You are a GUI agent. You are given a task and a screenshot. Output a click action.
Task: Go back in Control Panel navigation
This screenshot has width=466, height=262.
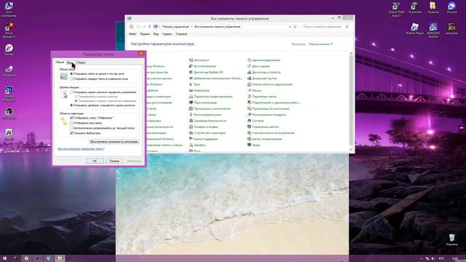pos(131,27)
